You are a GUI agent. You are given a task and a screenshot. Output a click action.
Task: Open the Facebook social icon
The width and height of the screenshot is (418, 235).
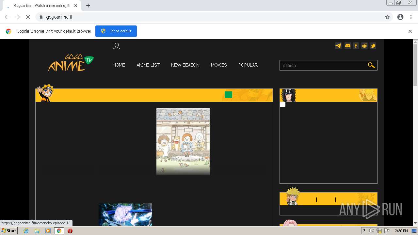click(356, 46)
